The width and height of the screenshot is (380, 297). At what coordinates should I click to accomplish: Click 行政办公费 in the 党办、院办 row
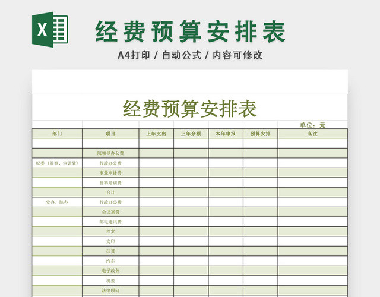pos(110,202)
